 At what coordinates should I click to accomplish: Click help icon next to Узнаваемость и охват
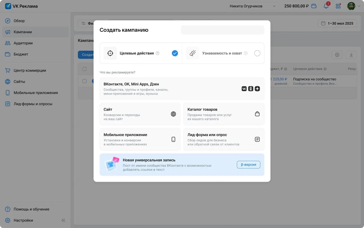246,53
